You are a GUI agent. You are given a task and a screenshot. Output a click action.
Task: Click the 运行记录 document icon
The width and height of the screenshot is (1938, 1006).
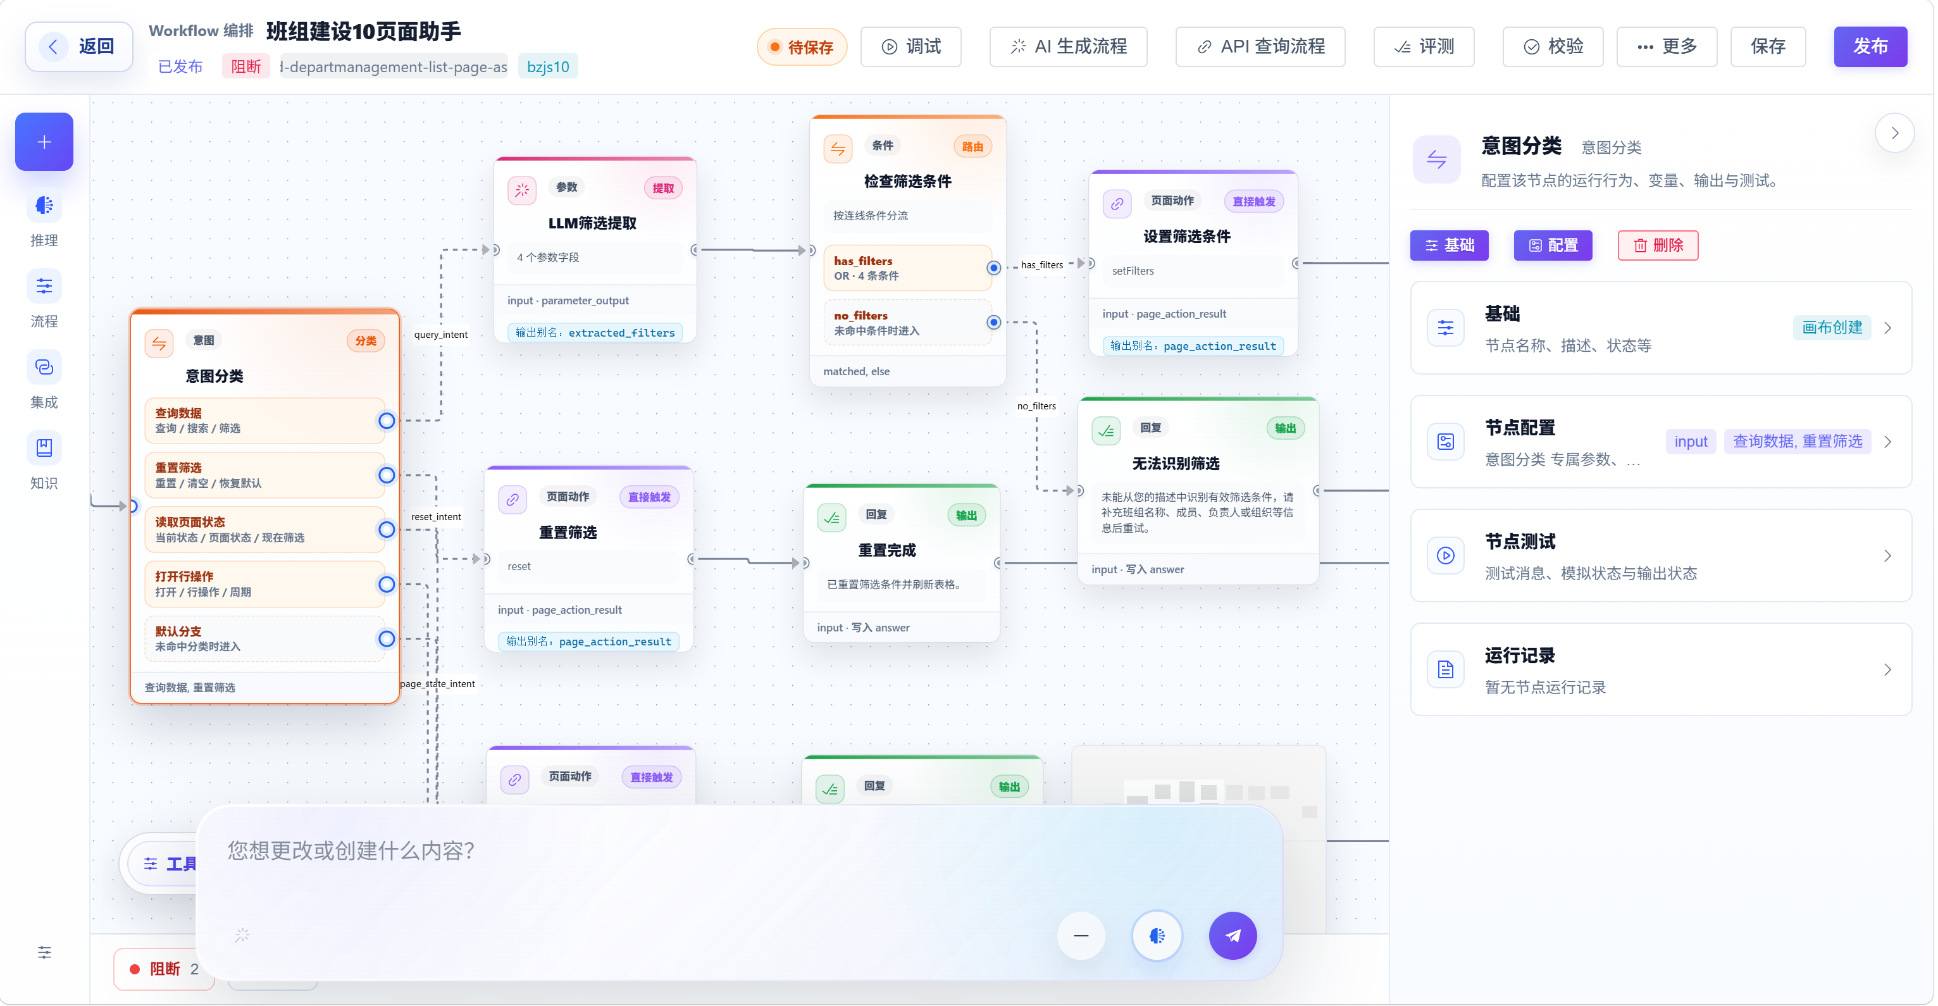1446,669
